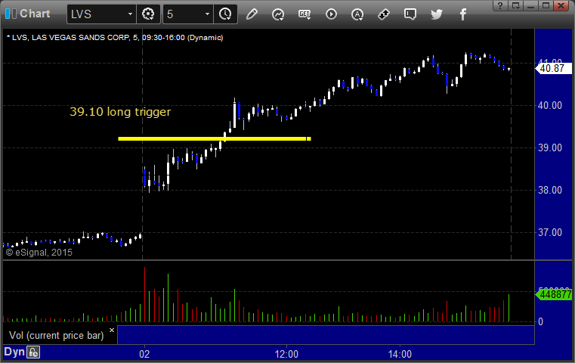Maximize the Chart window

click(546, 5)
